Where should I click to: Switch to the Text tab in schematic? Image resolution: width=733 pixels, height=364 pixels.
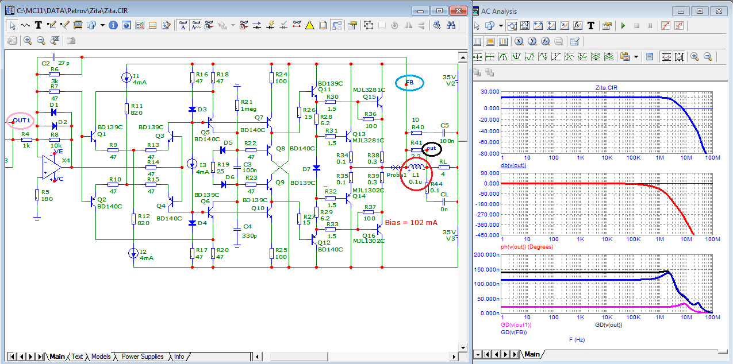pyautogui.click(x=77, y=357)
